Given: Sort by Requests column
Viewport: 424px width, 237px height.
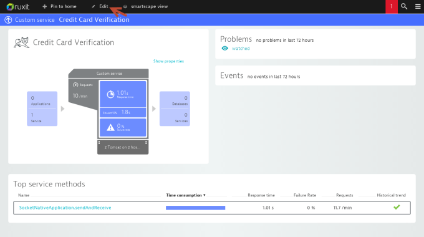Looking at the screenshot, I should [344, 195].
